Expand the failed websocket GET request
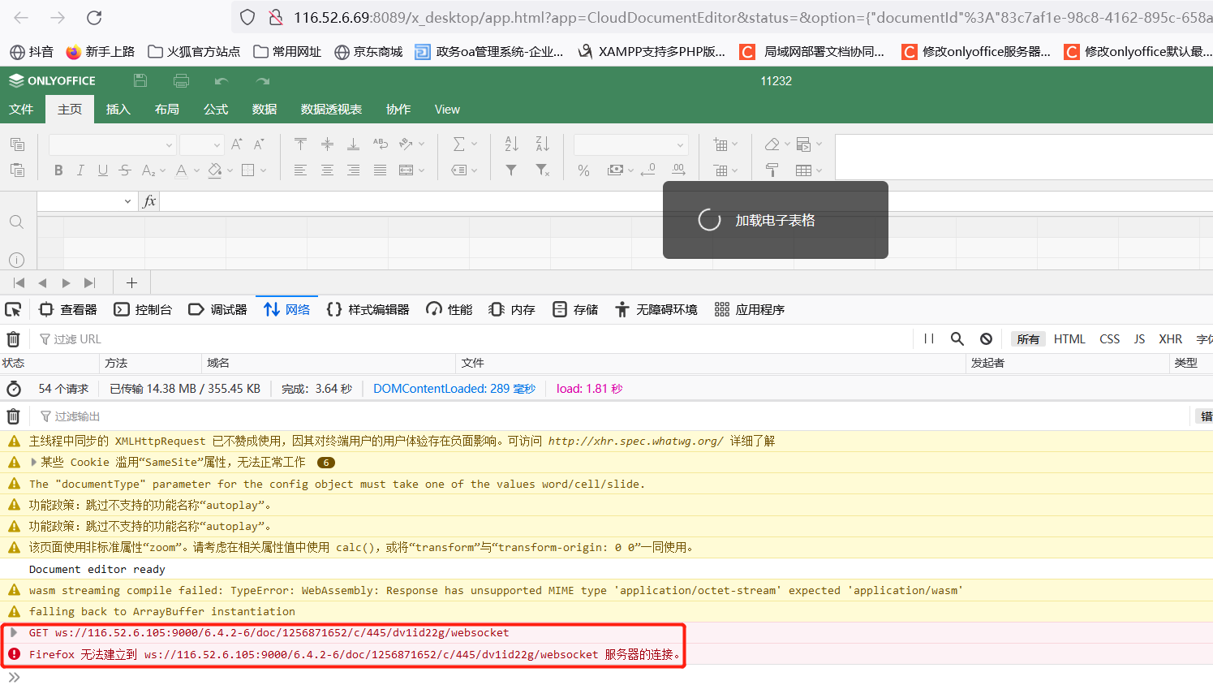This screenshot has height=698, width=1213. click(x=14, y=632)
